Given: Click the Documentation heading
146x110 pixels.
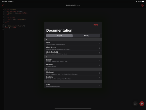Looking at the screenshot, I should tap(59, 30).
